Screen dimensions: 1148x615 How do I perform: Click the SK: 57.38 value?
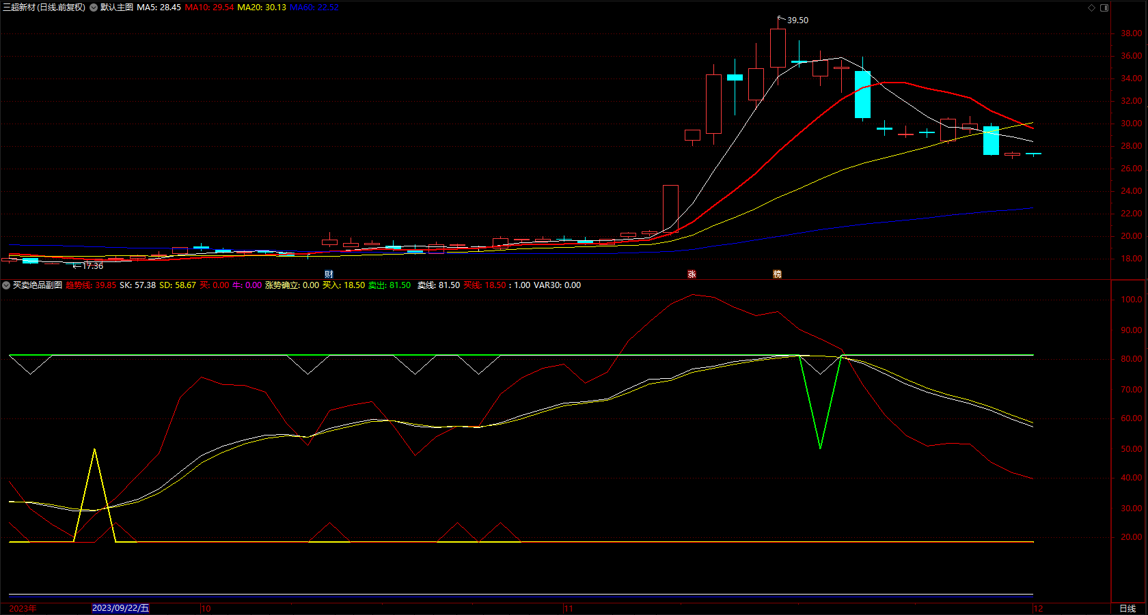[x=137, y=285]
